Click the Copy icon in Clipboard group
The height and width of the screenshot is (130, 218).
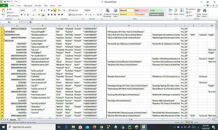[8, 12]
